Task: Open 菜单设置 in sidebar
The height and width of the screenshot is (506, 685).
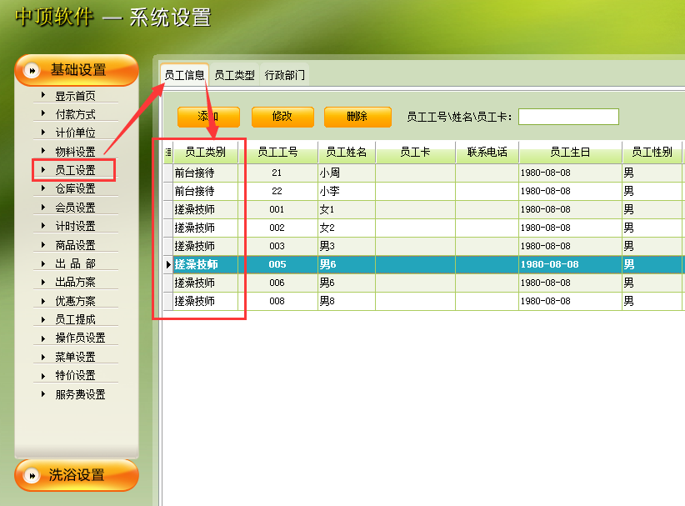Action: [x=75, y=357]
